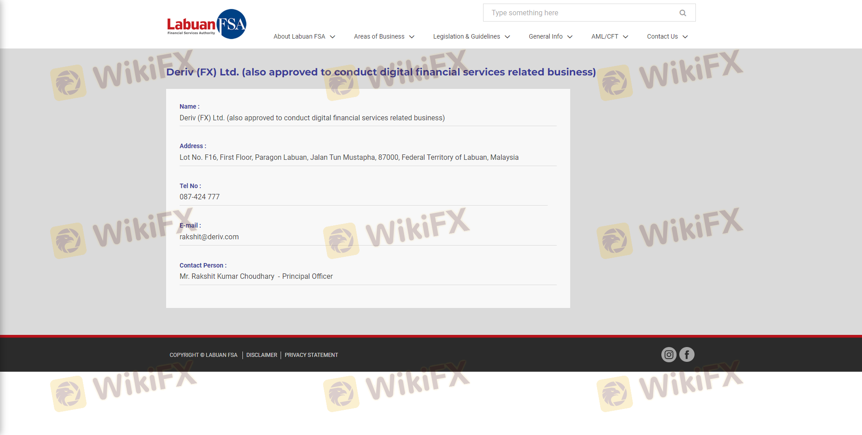862x435 pixels.
Task: Open the Facebook page icon
Action: 686,355
